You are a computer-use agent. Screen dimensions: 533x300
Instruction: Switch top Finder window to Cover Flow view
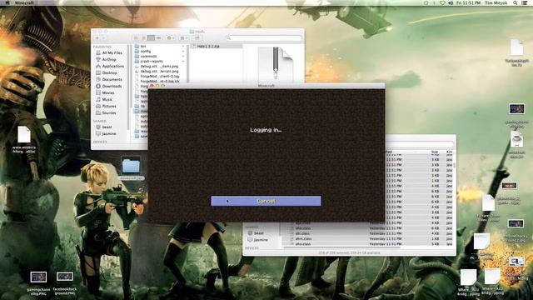(x=158, y=38)
